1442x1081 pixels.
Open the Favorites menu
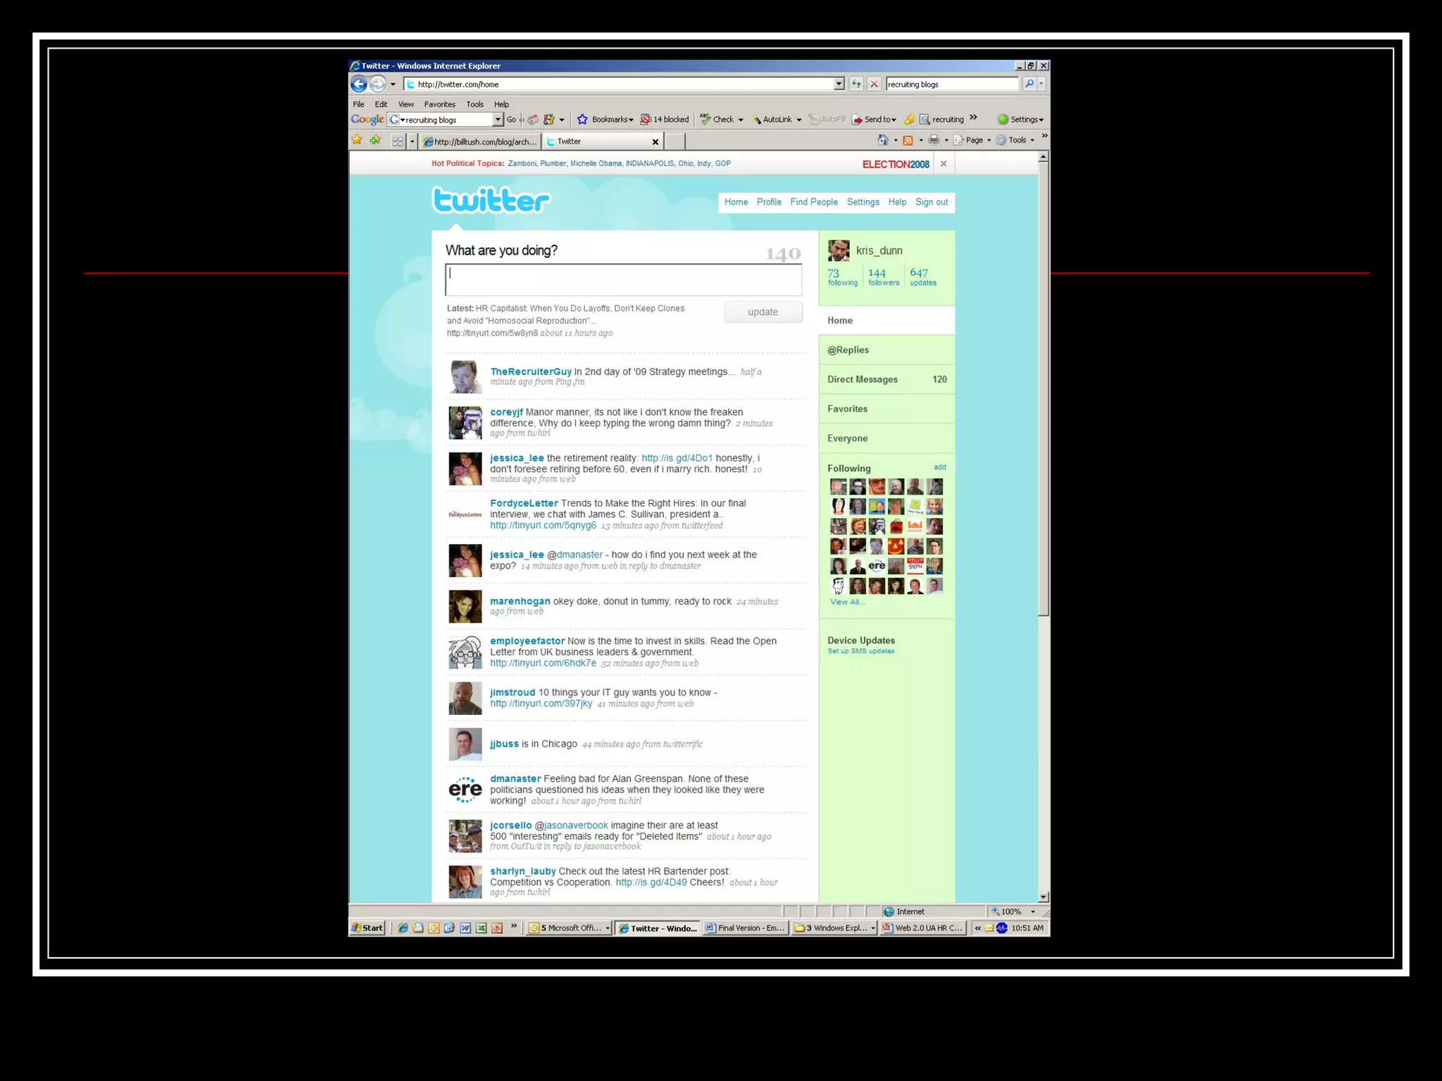point(439,104)
